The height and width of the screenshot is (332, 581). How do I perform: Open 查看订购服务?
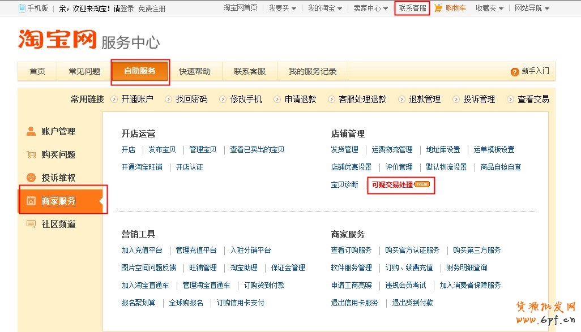pos(351,250)
